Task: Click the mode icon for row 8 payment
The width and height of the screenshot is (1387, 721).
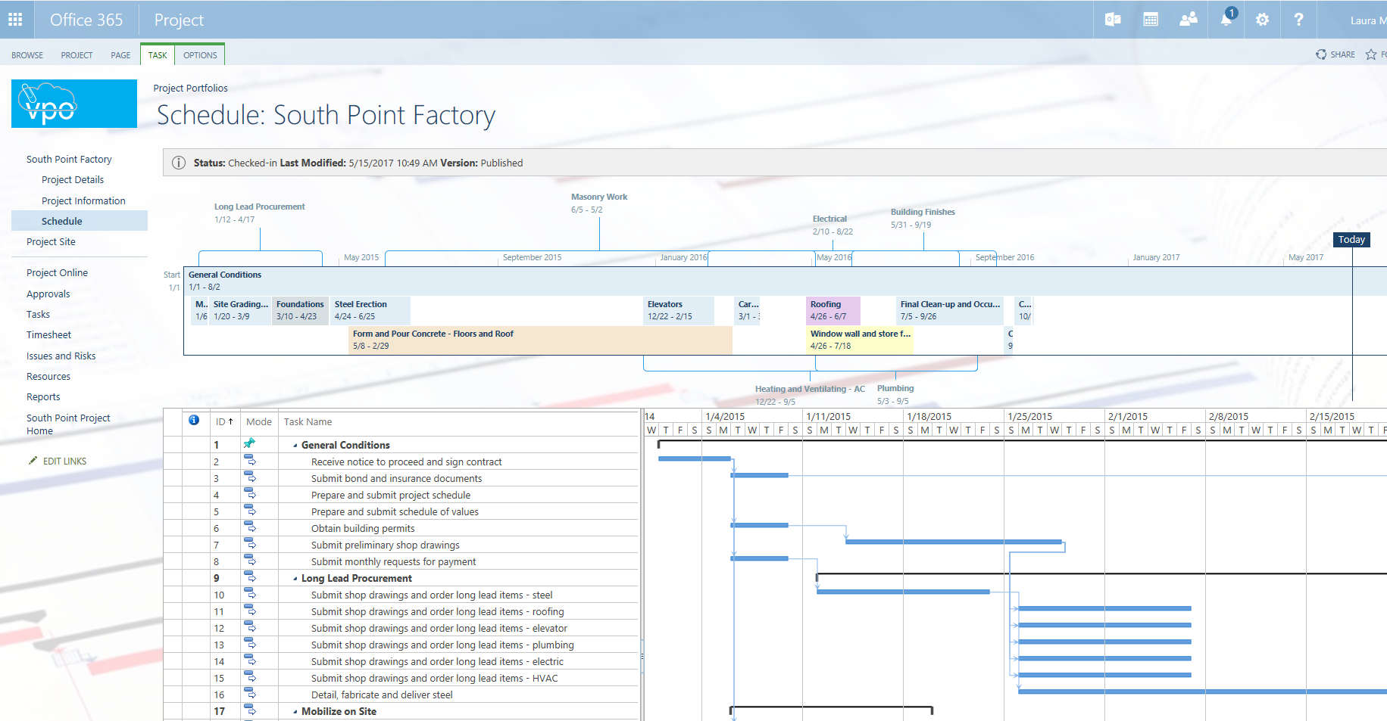Action: pos(249,561)
